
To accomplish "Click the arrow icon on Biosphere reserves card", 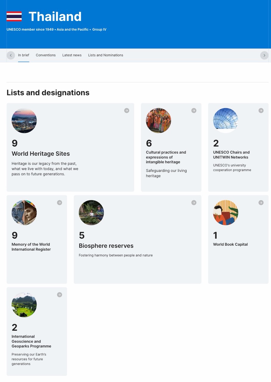I will (x=194, y=203).
